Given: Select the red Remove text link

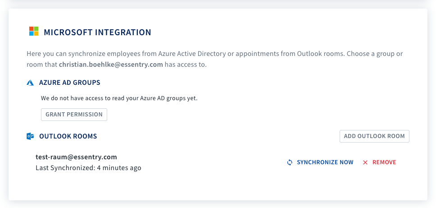Looking at the screenshot, I should (x=384, y=162).
